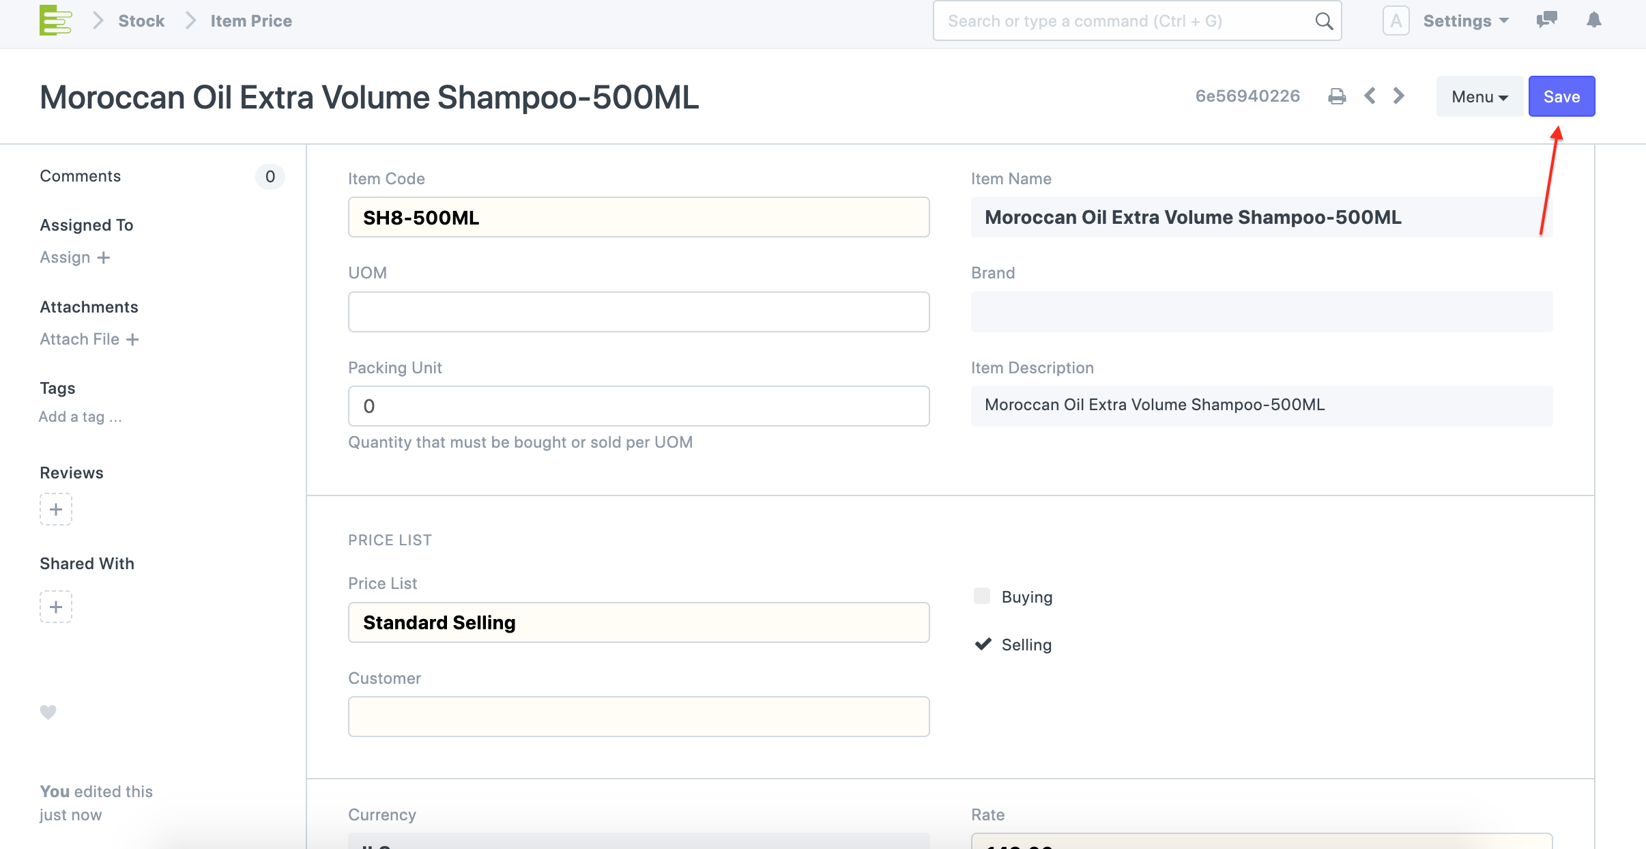The width and height of the screenshot is (1646, 849).
Task: Share document with plus box
Action: (x=56, y=607)
